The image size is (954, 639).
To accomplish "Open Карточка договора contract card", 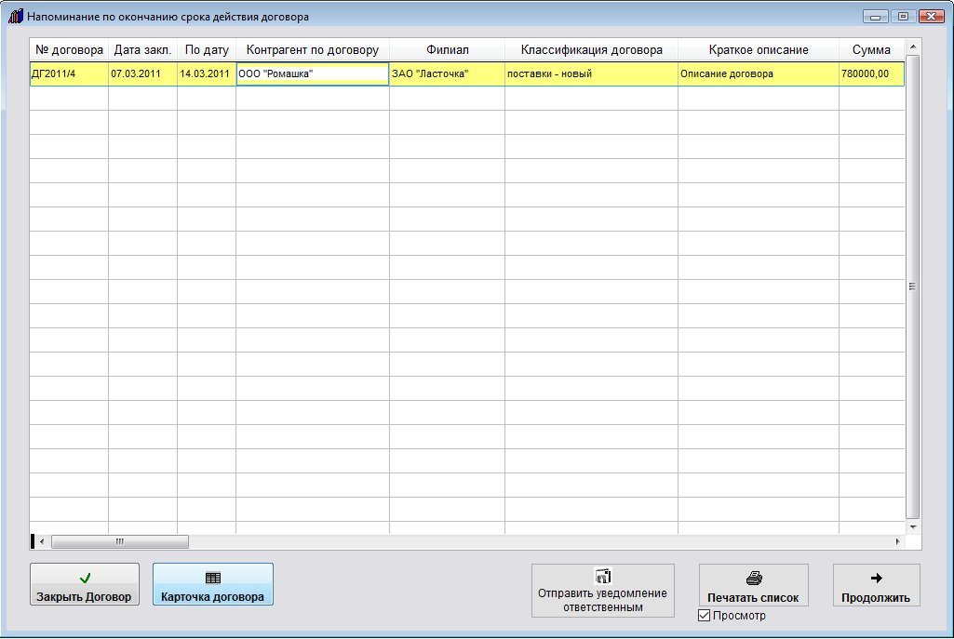I will pyautogui.click(x=212, y=585).
